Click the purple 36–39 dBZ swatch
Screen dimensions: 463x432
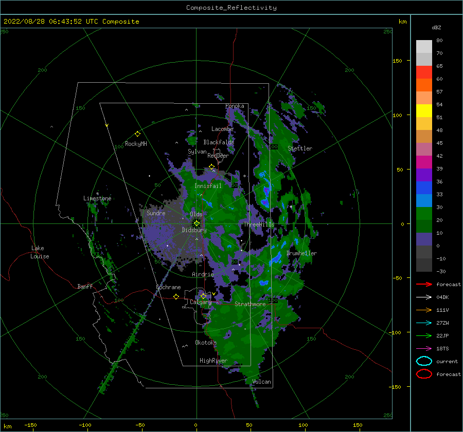(x=424, y=175)
